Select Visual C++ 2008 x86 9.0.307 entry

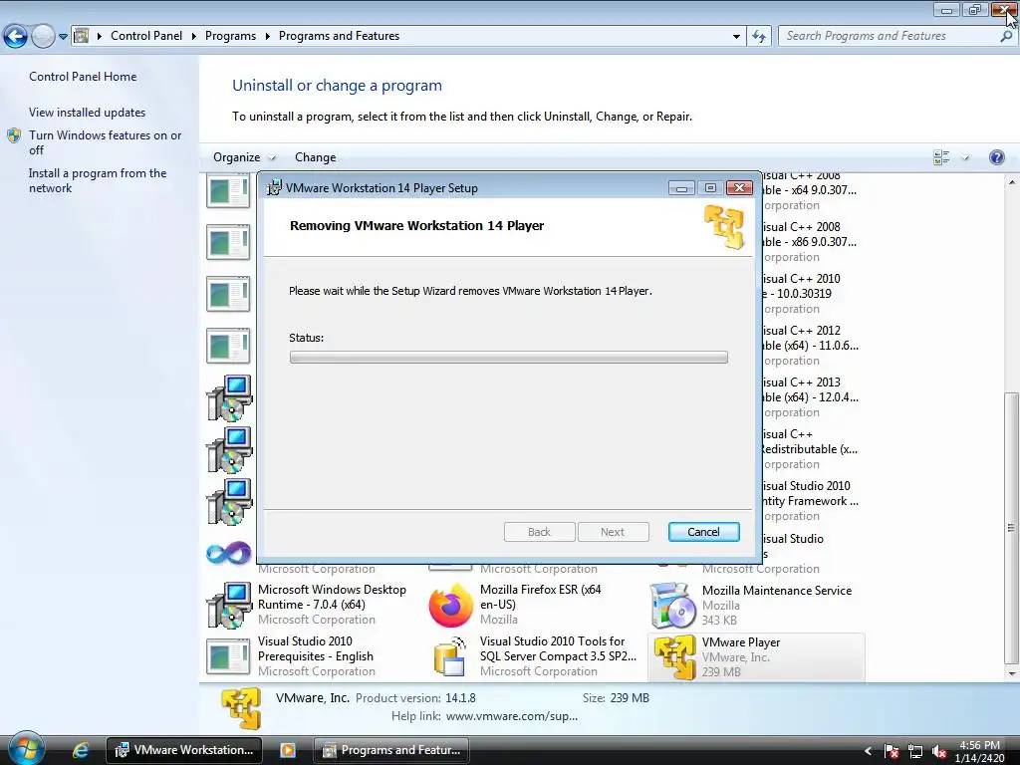point(811,241)
